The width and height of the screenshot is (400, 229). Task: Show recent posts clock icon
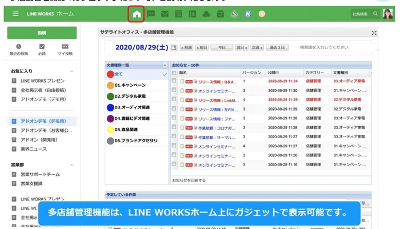pos(19,47)
